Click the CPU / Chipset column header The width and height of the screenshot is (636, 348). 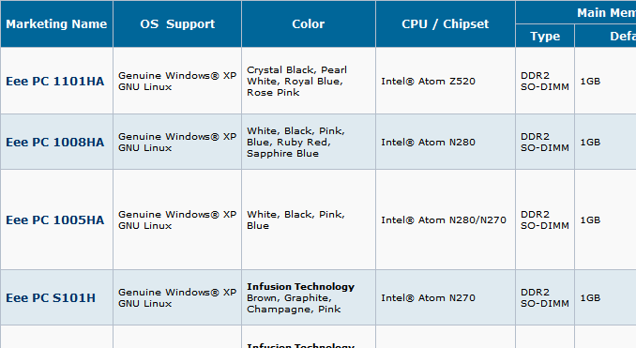(446, 24)
